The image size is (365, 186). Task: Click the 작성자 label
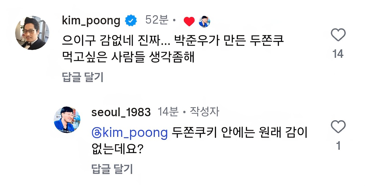(204, 112)
